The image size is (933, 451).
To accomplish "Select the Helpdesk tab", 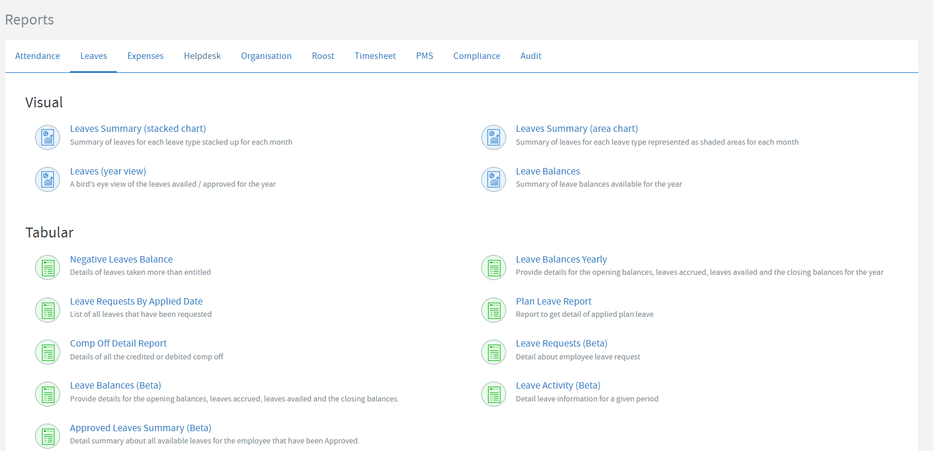I will coord(202,56).
